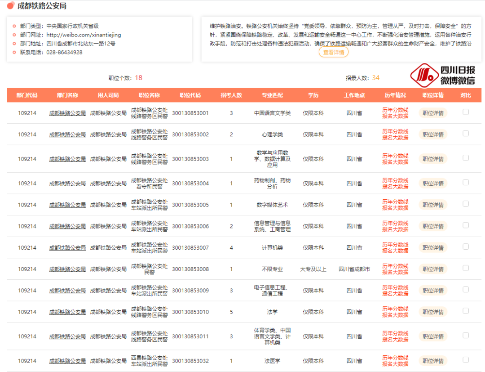This screenshot has height=372, width=485.
Task: Click 成都铁路公安局 department link in row 300130853004
Action: pos(67,184)
